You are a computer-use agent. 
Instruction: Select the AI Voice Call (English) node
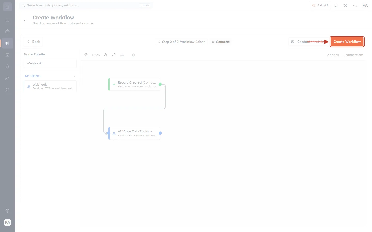tap(134, 133)
